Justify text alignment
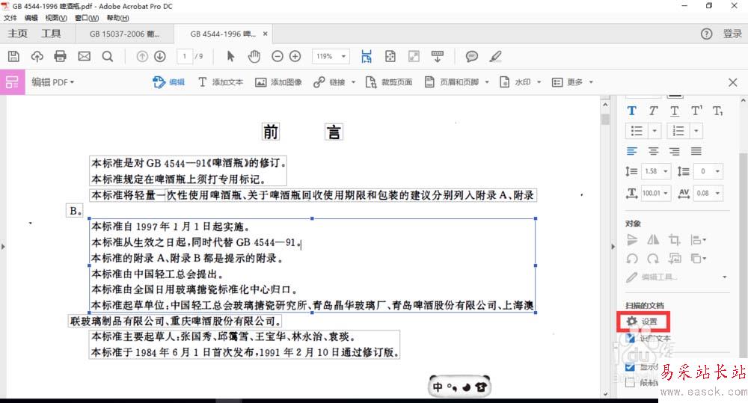The height and width of the screenshot is (403, 748). [x=696, y=151]
